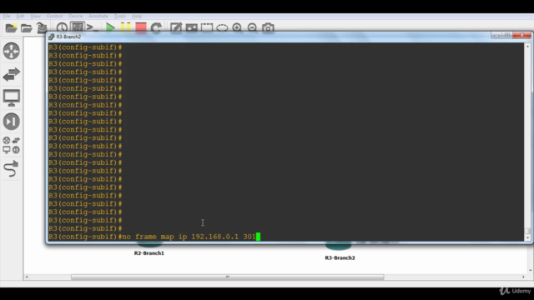Click canvas horizontal scrollbar right arrow

pos(523,277)
